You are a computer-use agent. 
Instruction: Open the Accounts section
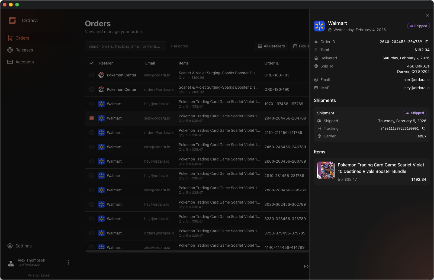point(24,62)
